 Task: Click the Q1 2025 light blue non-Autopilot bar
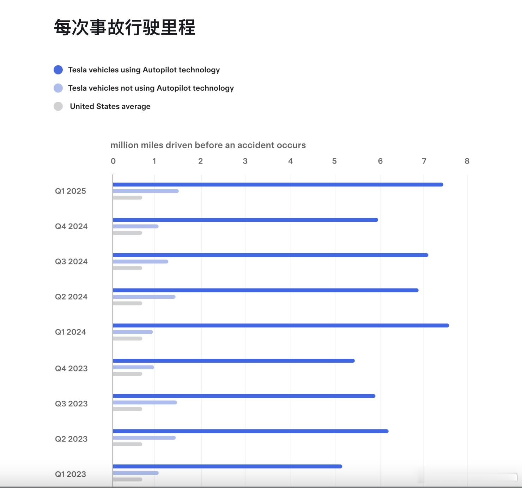146,191
